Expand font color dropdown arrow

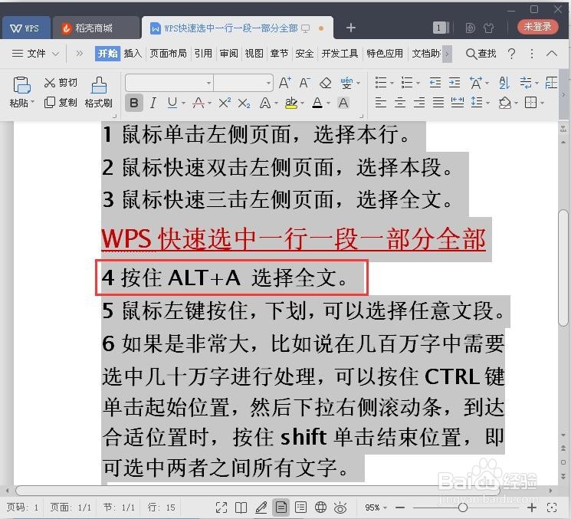coord(328,103)
